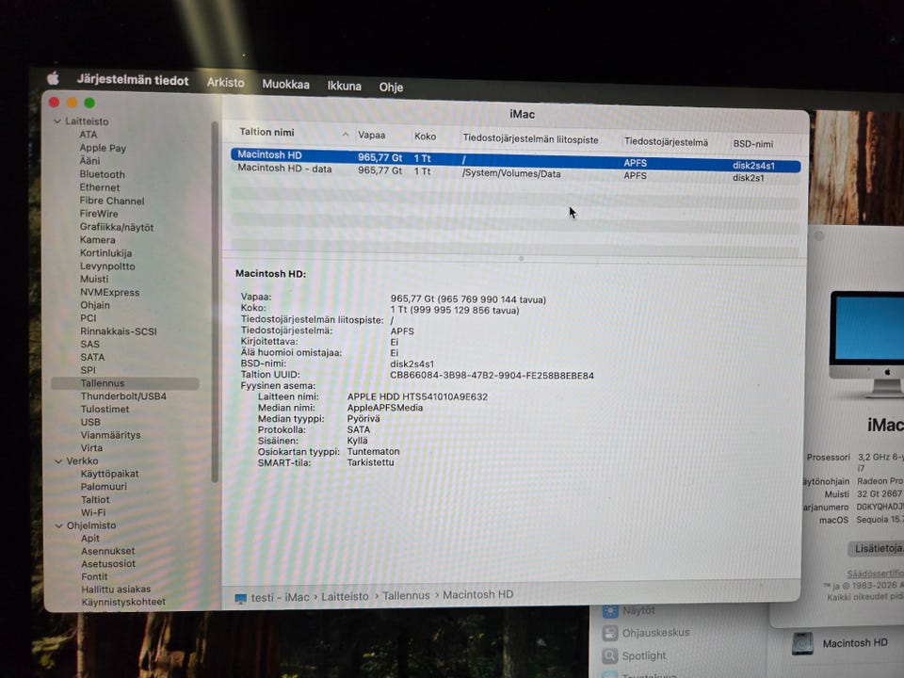
Task: Select PCI in the sidebar
Action: [89, 318]
